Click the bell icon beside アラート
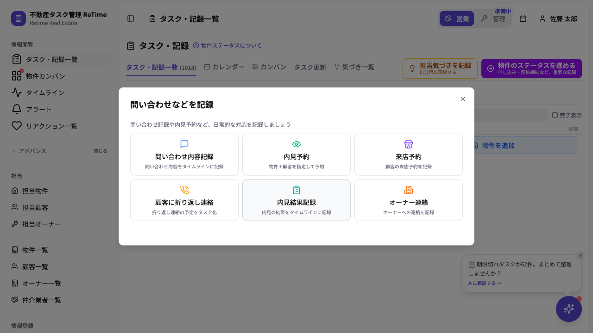 (17, 109)
